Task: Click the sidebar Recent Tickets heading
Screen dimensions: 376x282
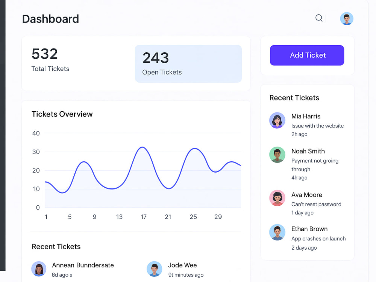Action: (x=294, y=98)
